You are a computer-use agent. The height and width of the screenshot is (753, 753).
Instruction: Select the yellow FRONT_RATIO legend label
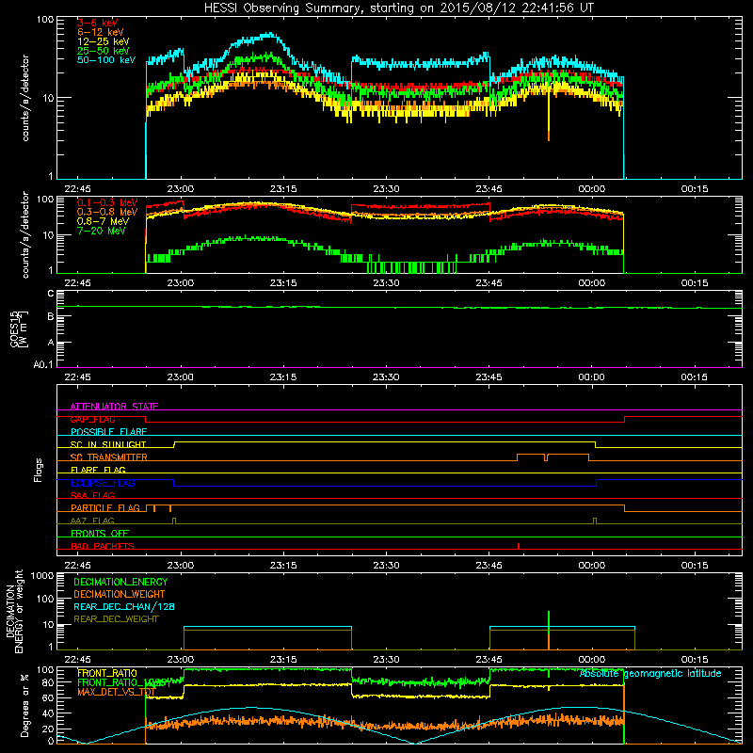point(107,674)
